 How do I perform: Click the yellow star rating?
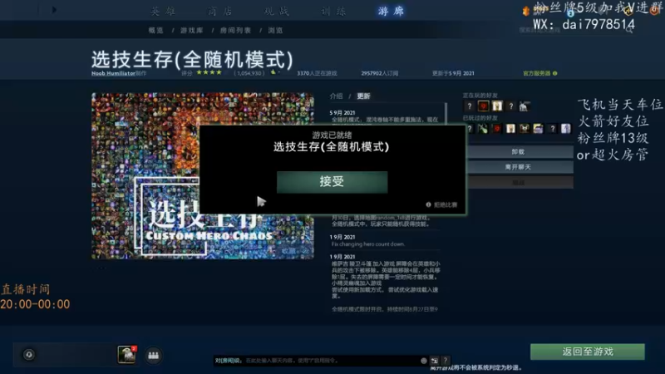(x=209, y=73)
